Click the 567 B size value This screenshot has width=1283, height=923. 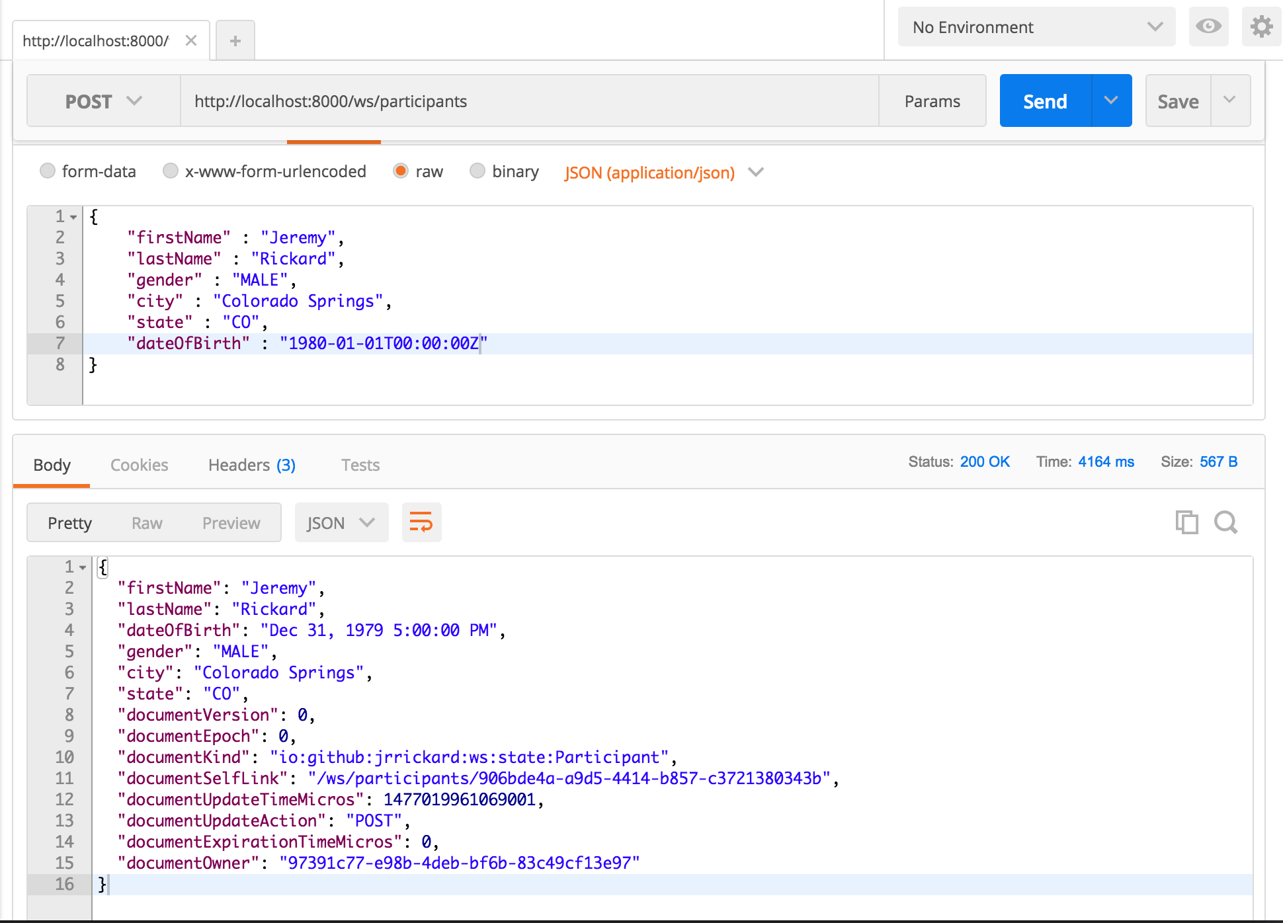click(x=1218, y=461)
